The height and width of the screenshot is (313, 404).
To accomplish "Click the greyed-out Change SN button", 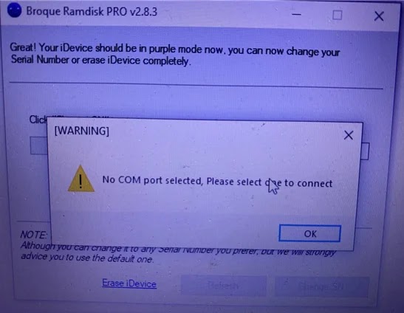I will (322, 286).
